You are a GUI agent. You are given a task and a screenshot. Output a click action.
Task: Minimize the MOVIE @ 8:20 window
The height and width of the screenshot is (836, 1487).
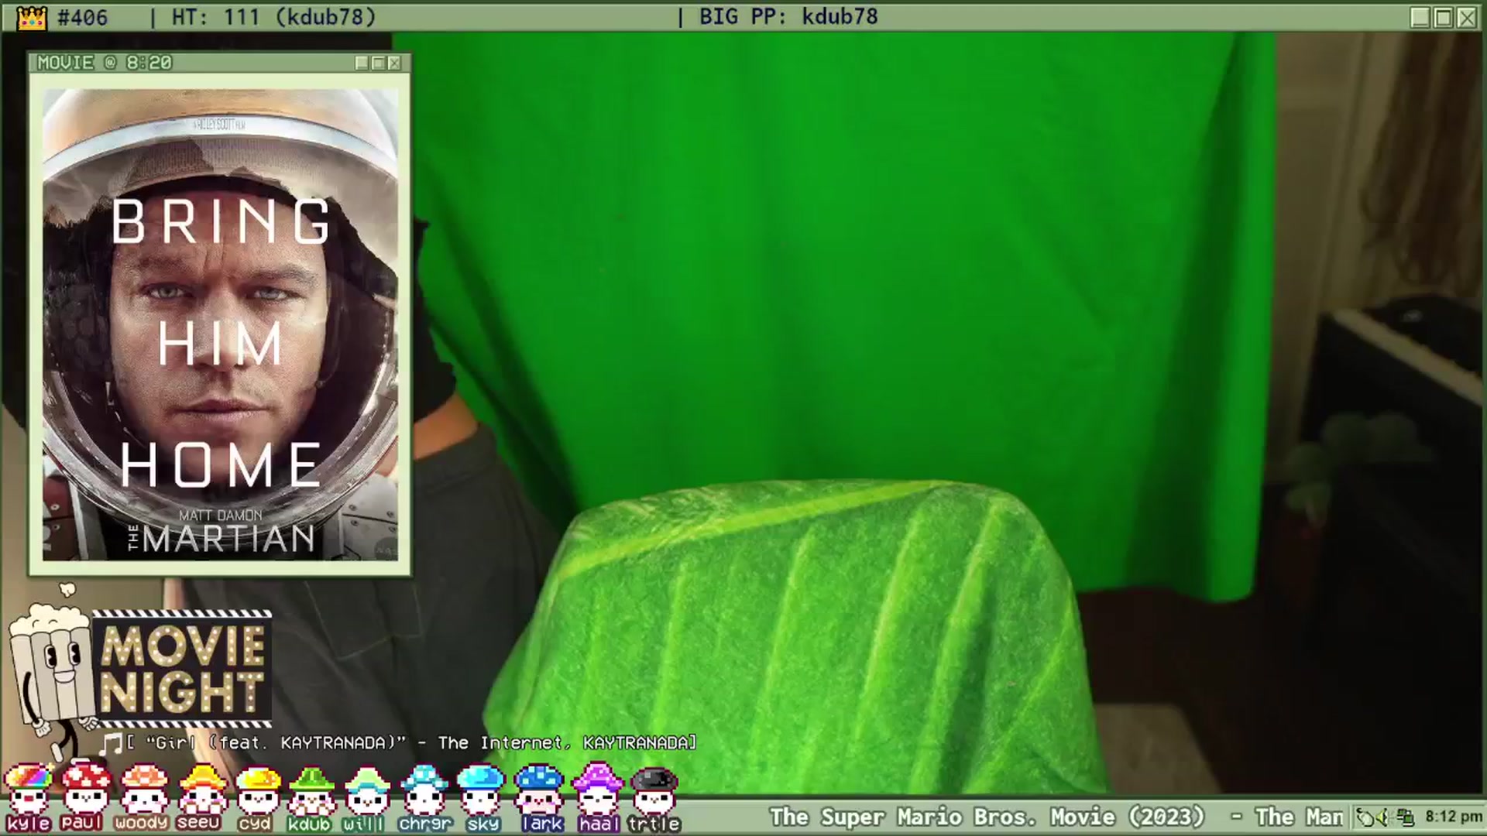[362, 63]
